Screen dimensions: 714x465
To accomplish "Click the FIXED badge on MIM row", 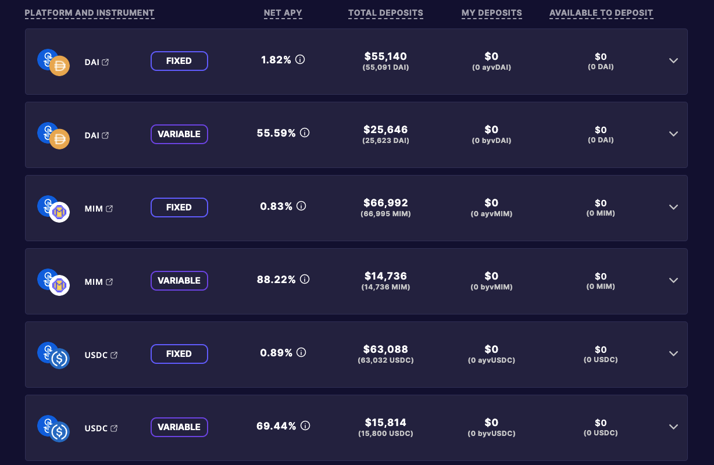I will [179, 208].
